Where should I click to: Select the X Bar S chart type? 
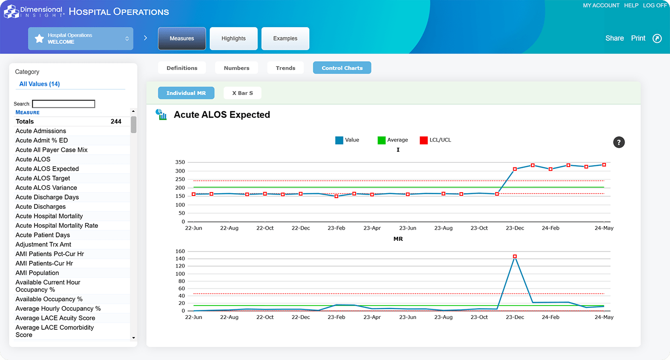pyautogui.click(x=242, y=93)
